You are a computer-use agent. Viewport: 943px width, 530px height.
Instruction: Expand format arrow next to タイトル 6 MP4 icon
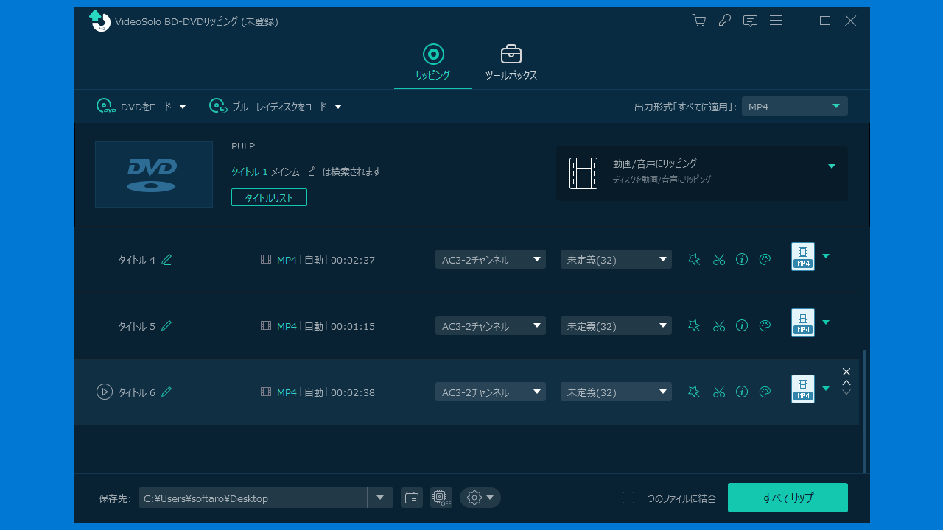[826, 389]
